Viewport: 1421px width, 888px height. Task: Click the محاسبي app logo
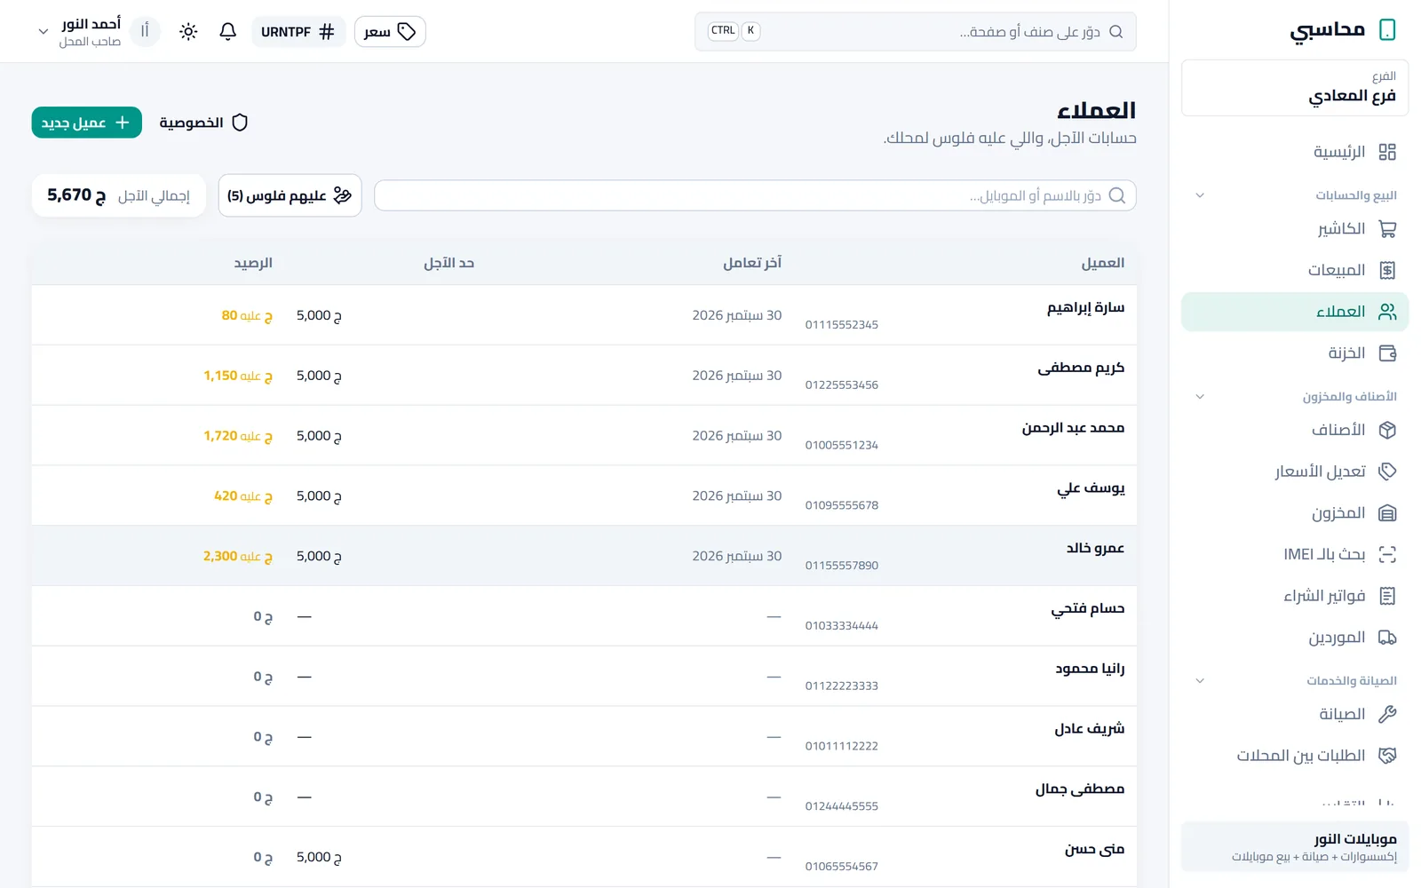point(1343,30)
